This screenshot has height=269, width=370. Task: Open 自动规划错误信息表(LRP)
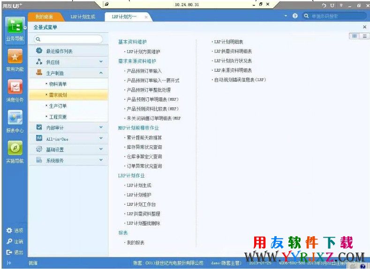(240, 80)
